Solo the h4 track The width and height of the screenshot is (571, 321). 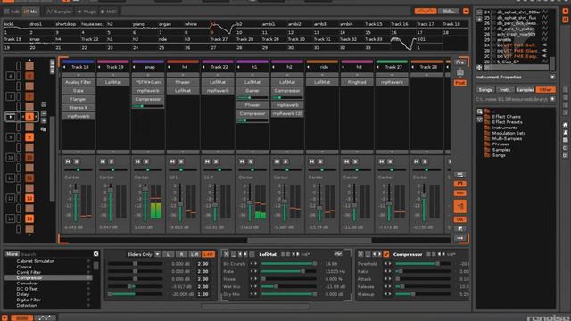(x=181, y=161)
